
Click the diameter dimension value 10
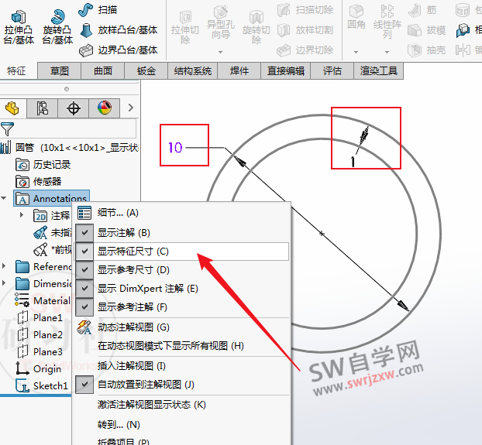[175, 148]
